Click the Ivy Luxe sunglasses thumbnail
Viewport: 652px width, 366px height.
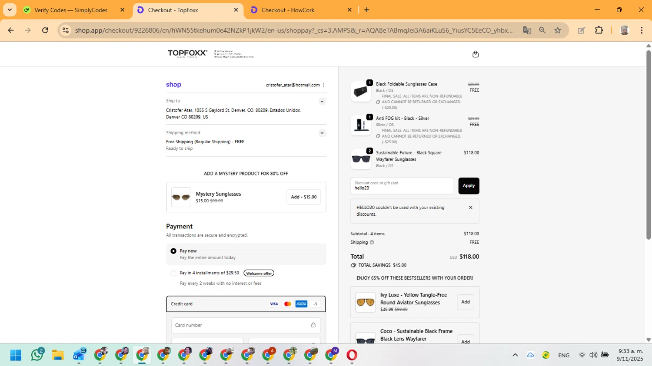click(x=366, y=302)
